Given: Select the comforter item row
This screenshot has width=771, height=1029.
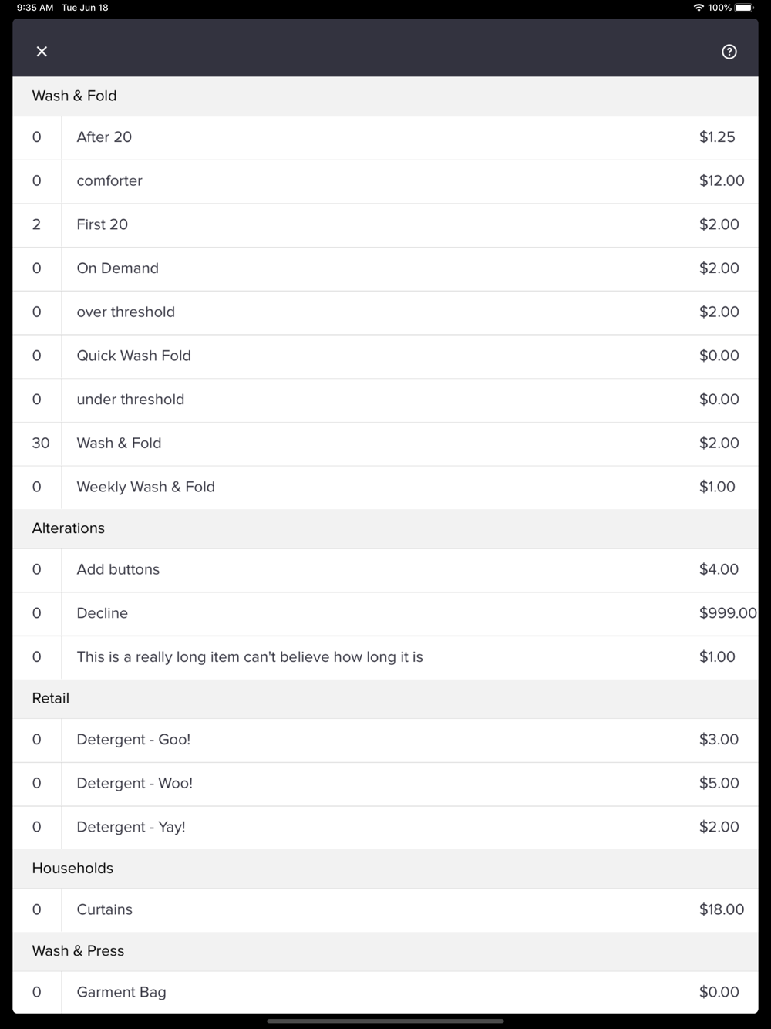Looking at the screenshot, I should pos(385,181).
